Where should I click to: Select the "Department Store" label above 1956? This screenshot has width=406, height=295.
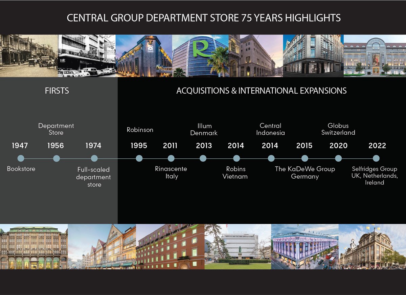[x=56, y=129]
